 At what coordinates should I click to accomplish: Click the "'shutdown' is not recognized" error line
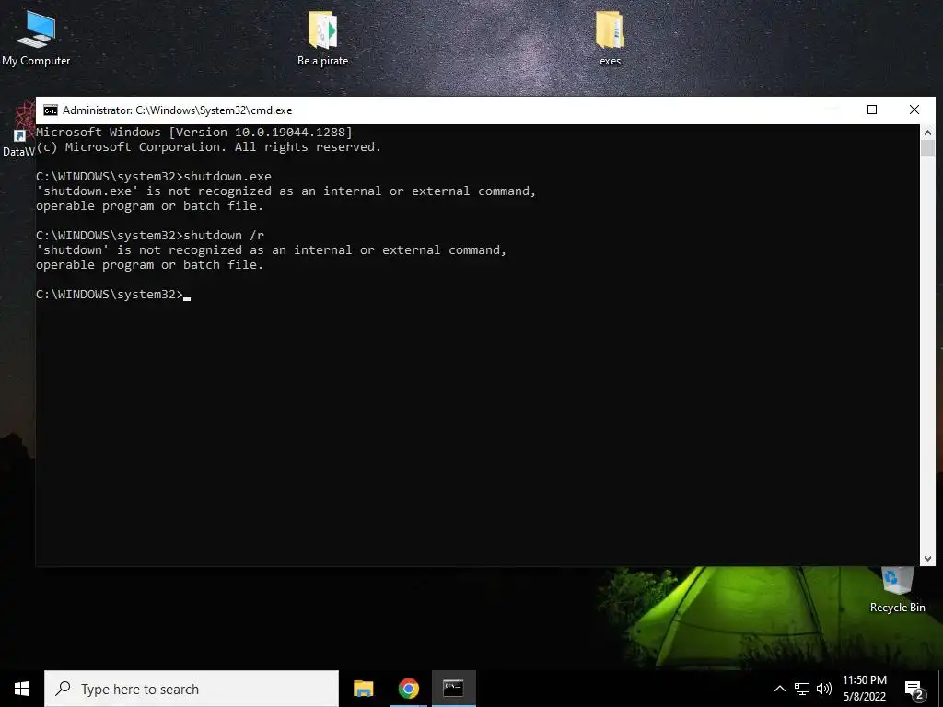pos(272,250)
